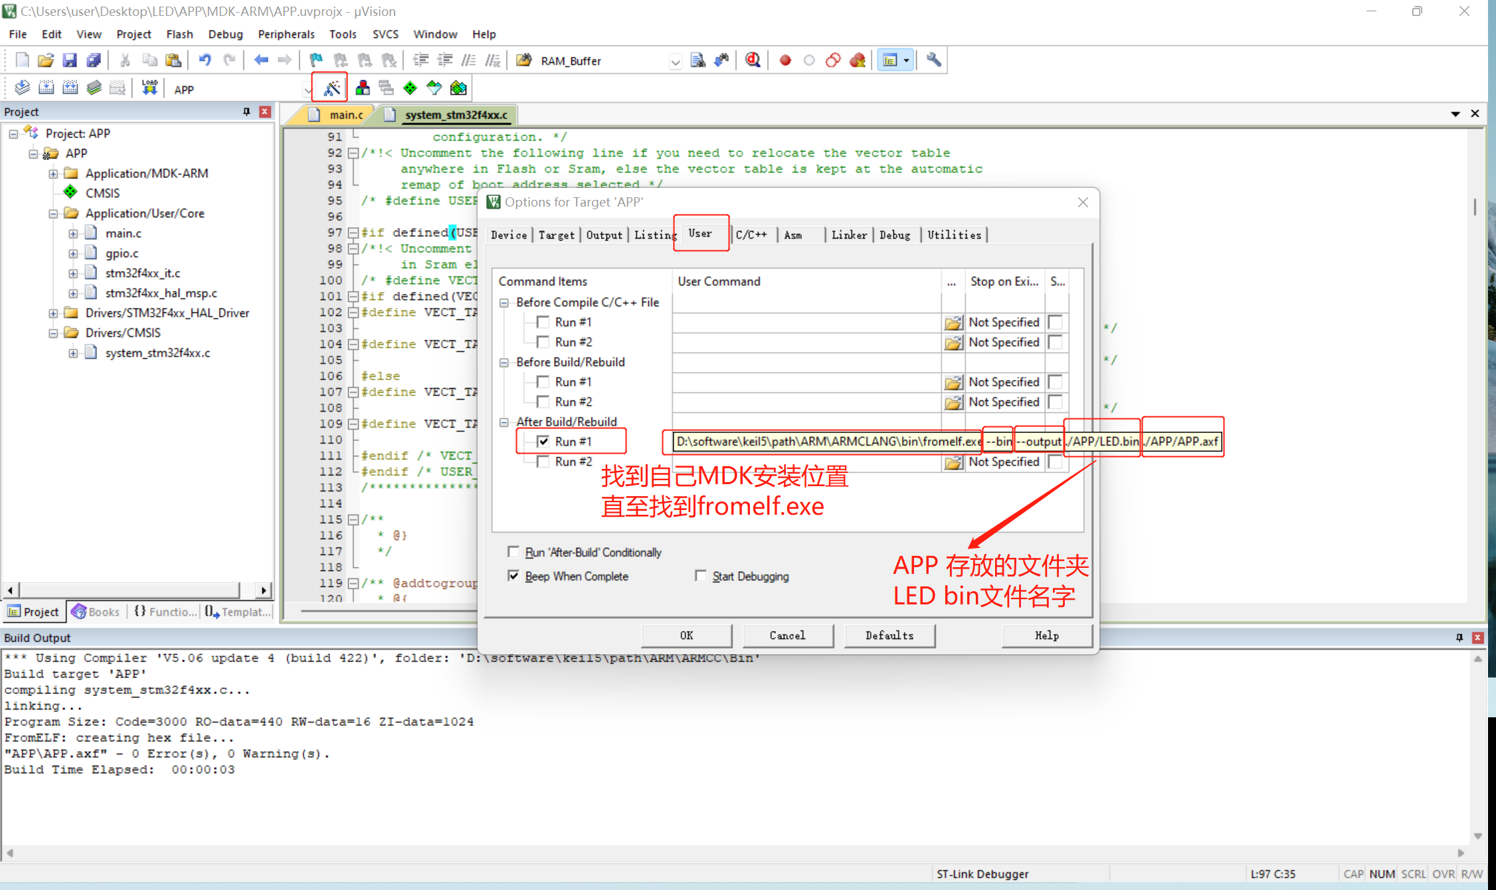Open the configuration wrench icon

pos(933,60)
